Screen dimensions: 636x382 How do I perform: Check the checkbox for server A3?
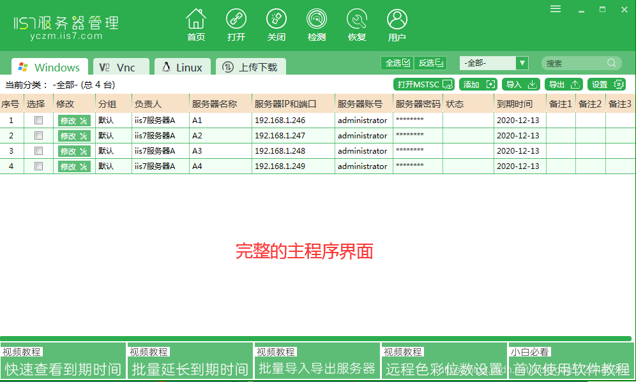click(x=38, y=151)
